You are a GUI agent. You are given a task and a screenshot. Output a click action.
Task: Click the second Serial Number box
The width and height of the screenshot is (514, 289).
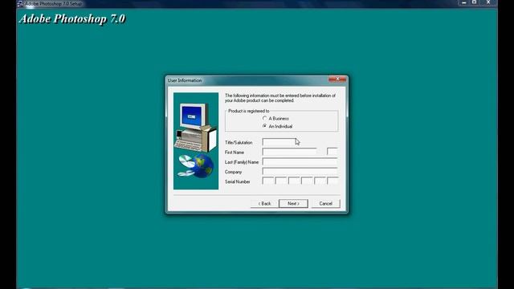[281, 181]
